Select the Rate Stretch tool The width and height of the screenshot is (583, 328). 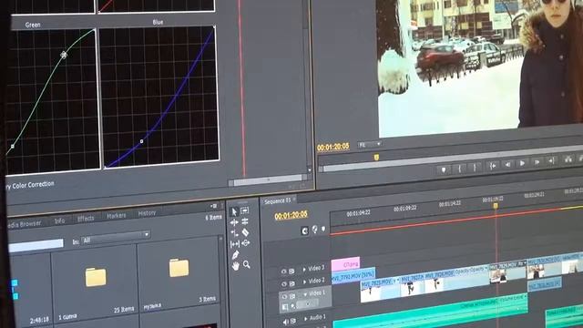(x=234, y=233)
